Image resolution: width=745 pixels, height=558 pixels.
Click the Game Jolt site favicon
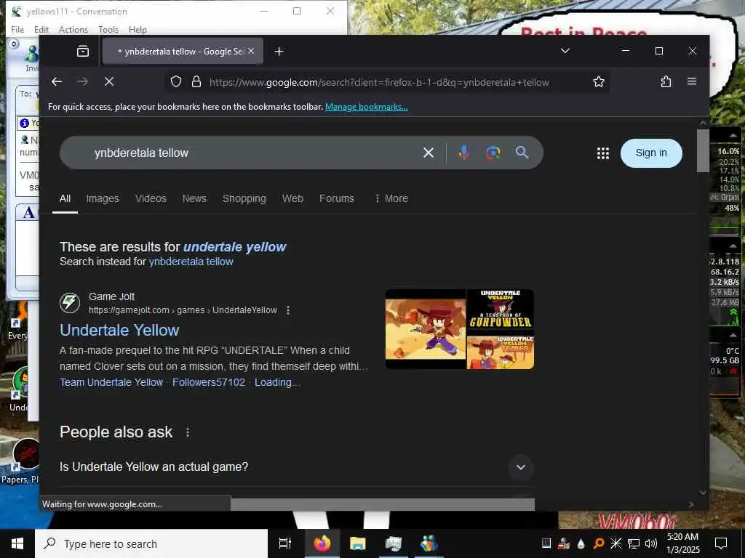pos(70,303)
